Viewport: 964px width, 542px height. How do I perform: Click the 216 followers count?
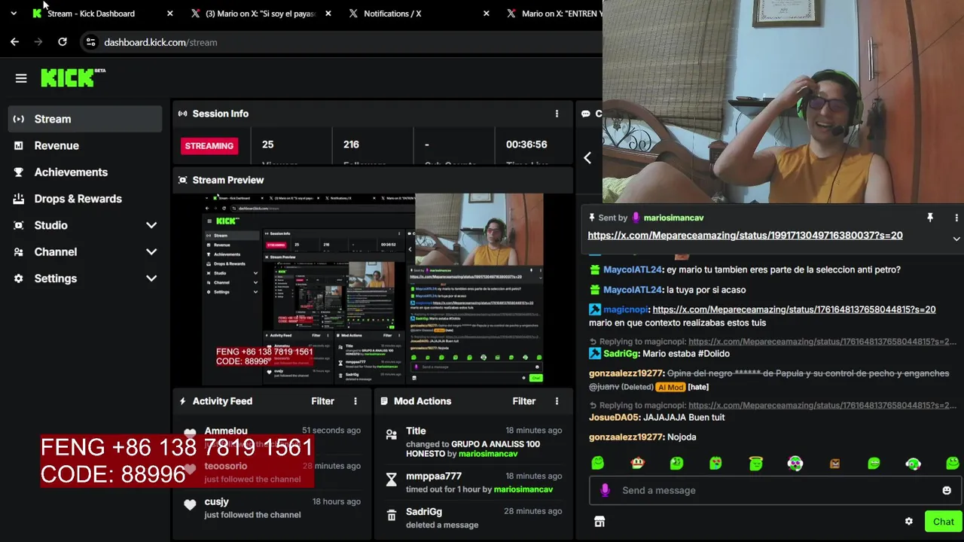point(351,145)
